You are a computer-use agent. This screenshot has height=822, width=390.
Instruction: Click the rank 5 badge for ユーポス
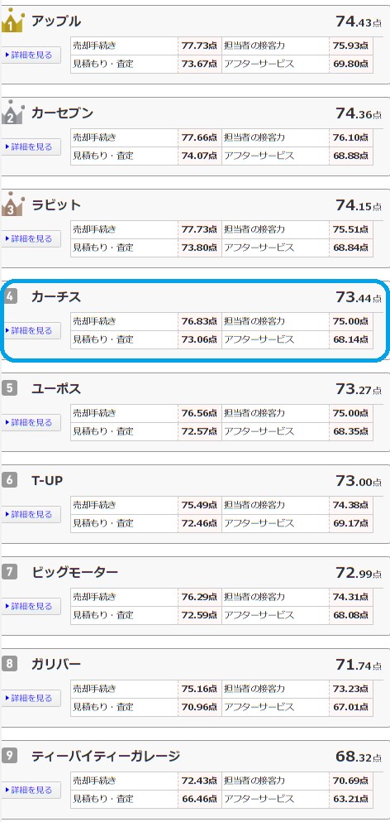click(10, 388)
